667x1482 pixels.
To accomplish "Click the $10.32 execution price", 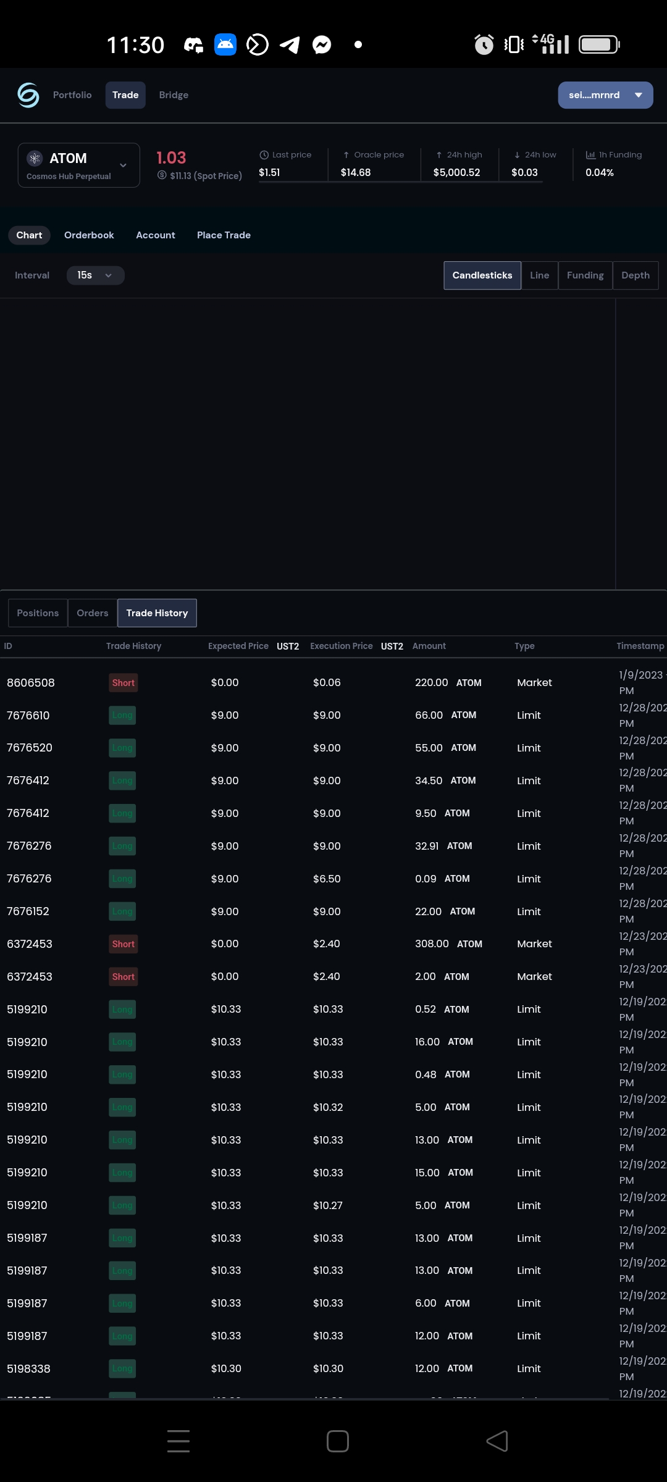I will (x=328, y=1107).
